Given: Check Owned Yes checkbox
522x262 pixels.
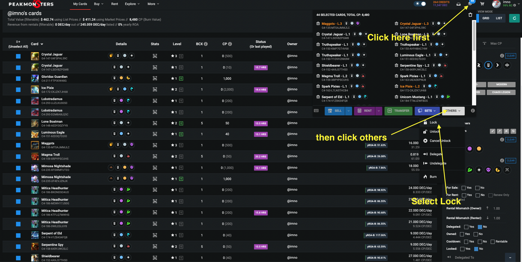Looking at the screenshot, I should [x=462, y=234].
